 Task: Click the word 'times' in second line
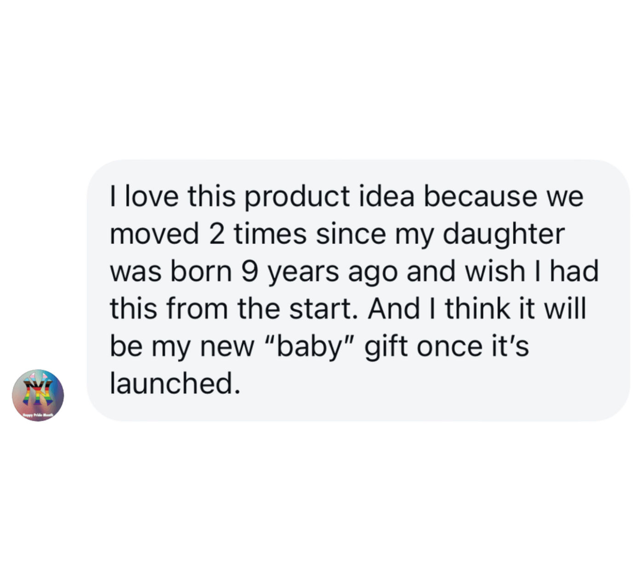(270, 234)
